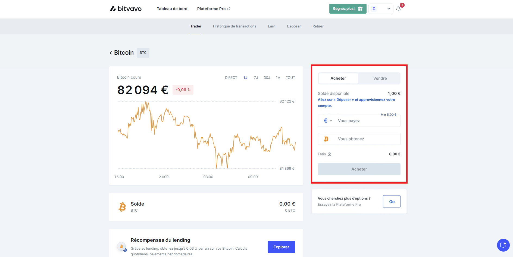The width and height of the screenshot is (513, 257).
Task: Select the Acheter toggle option
Action: pos(338,78)
